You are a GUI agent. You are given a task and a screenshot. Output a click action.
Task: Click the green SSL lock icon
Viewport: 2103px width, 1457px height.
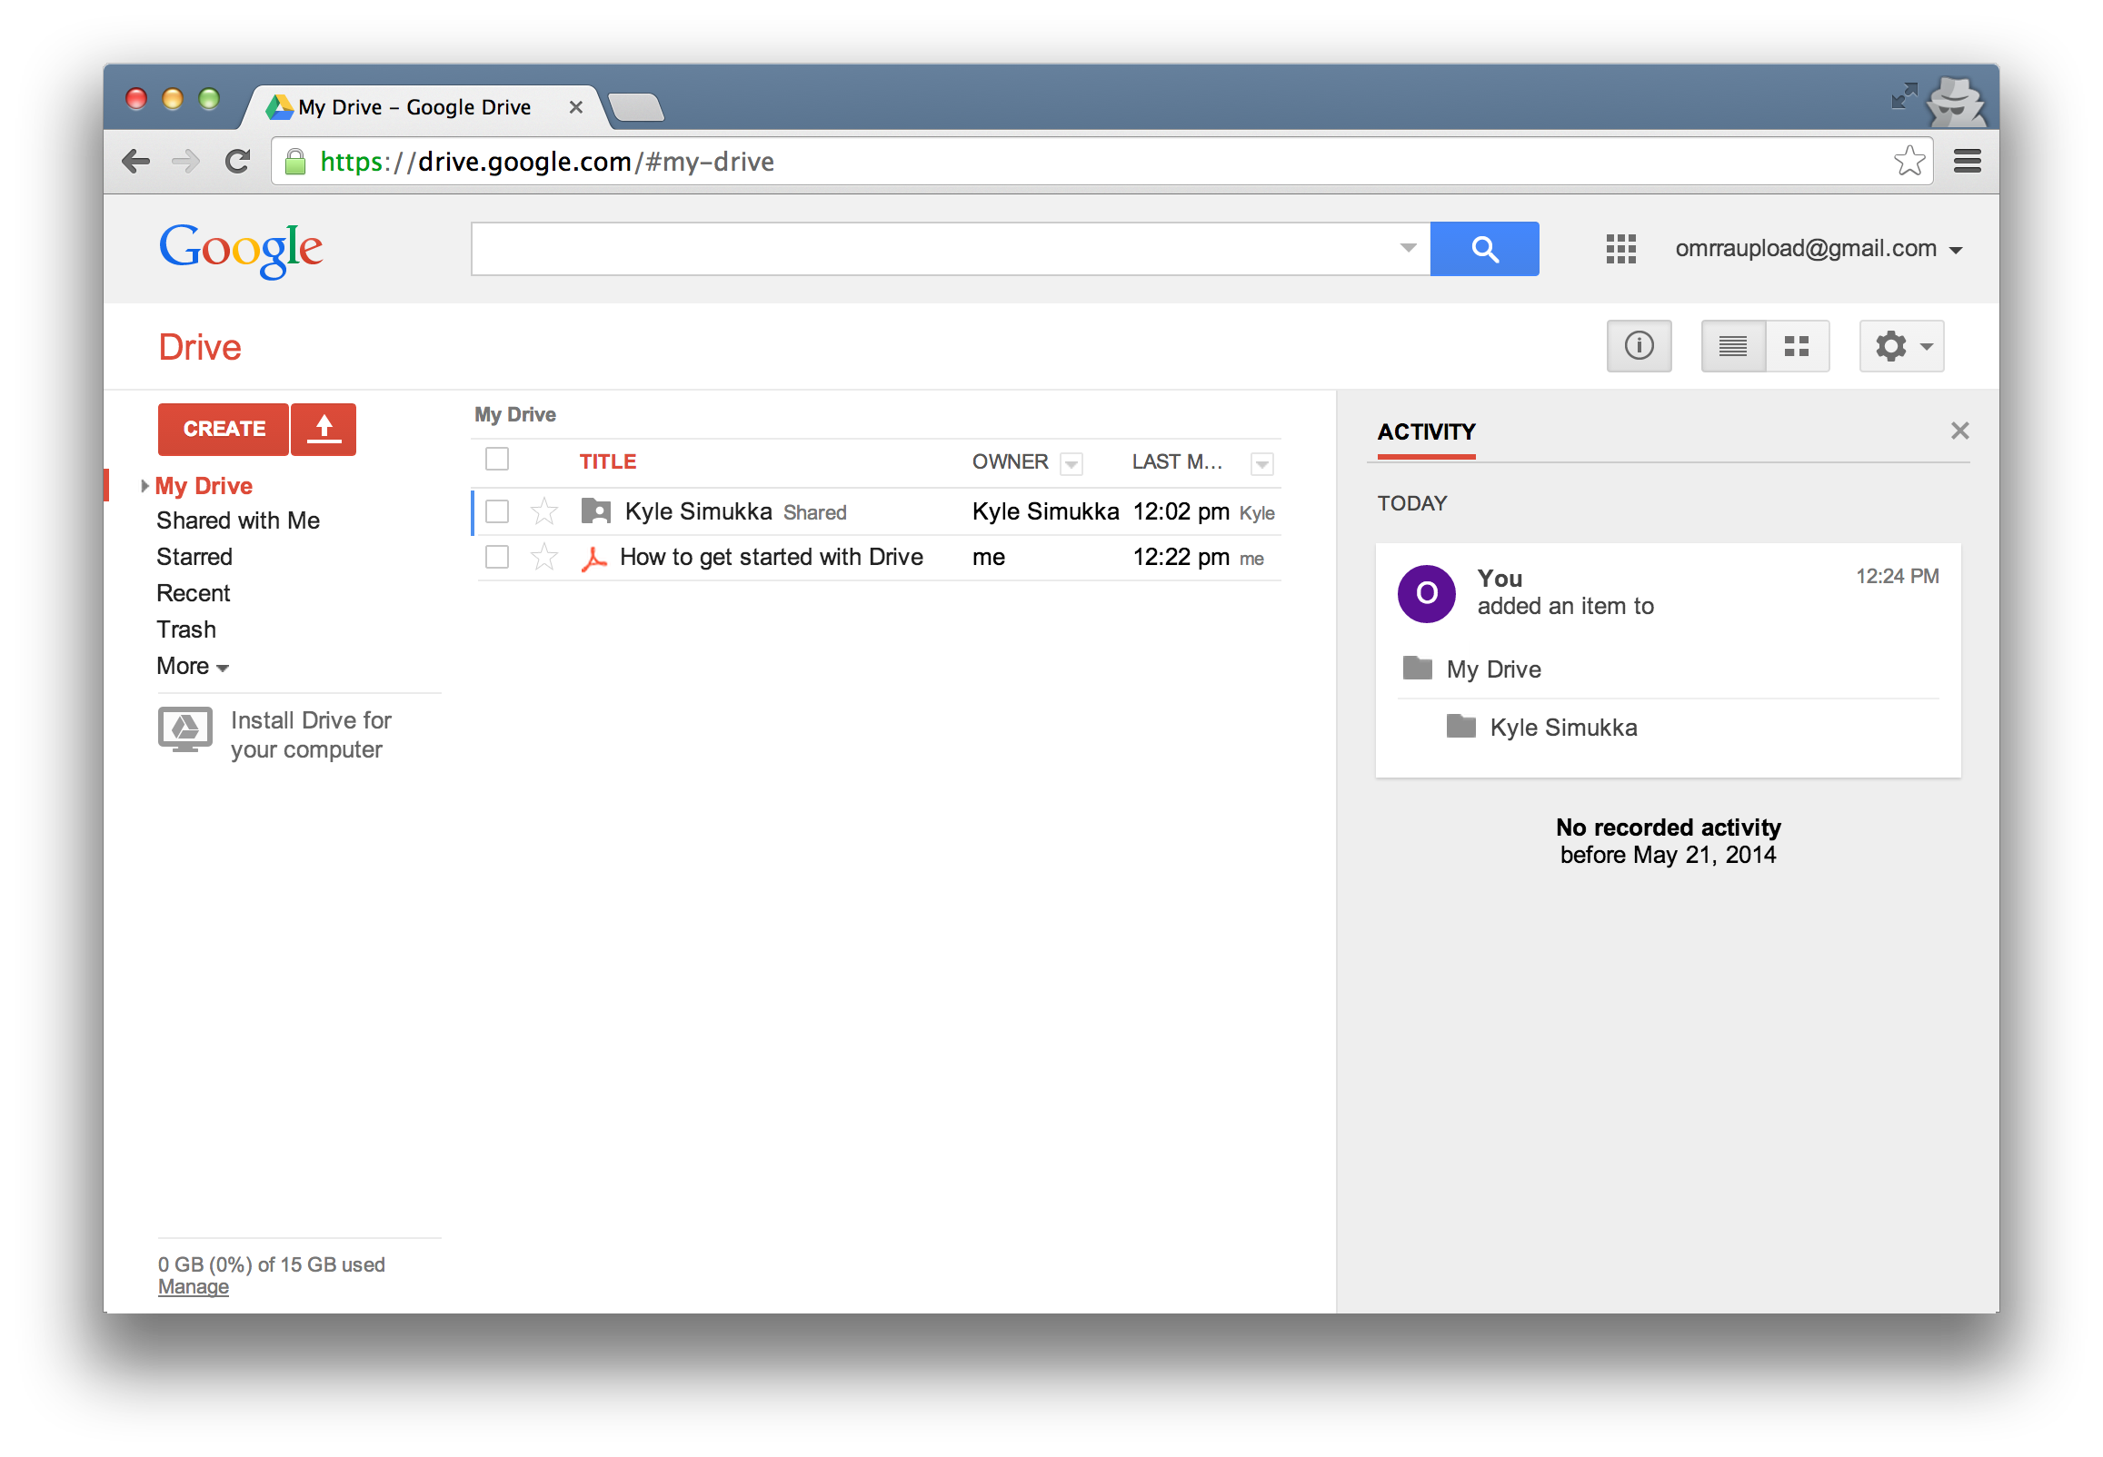click(x=295, y=162)
